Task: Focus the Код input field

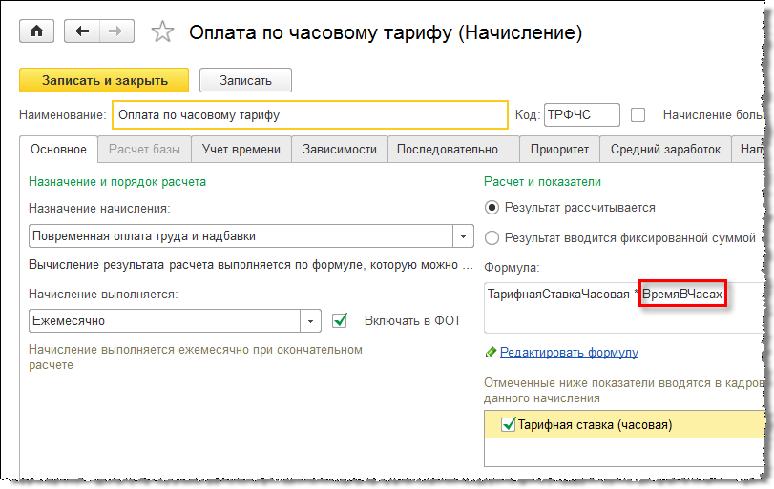Action: 580,115
